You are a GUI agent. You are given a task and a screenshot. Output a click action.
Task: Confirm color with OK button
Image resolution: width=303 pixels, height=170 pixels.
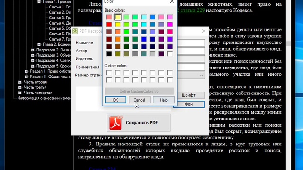pos(116,100)
